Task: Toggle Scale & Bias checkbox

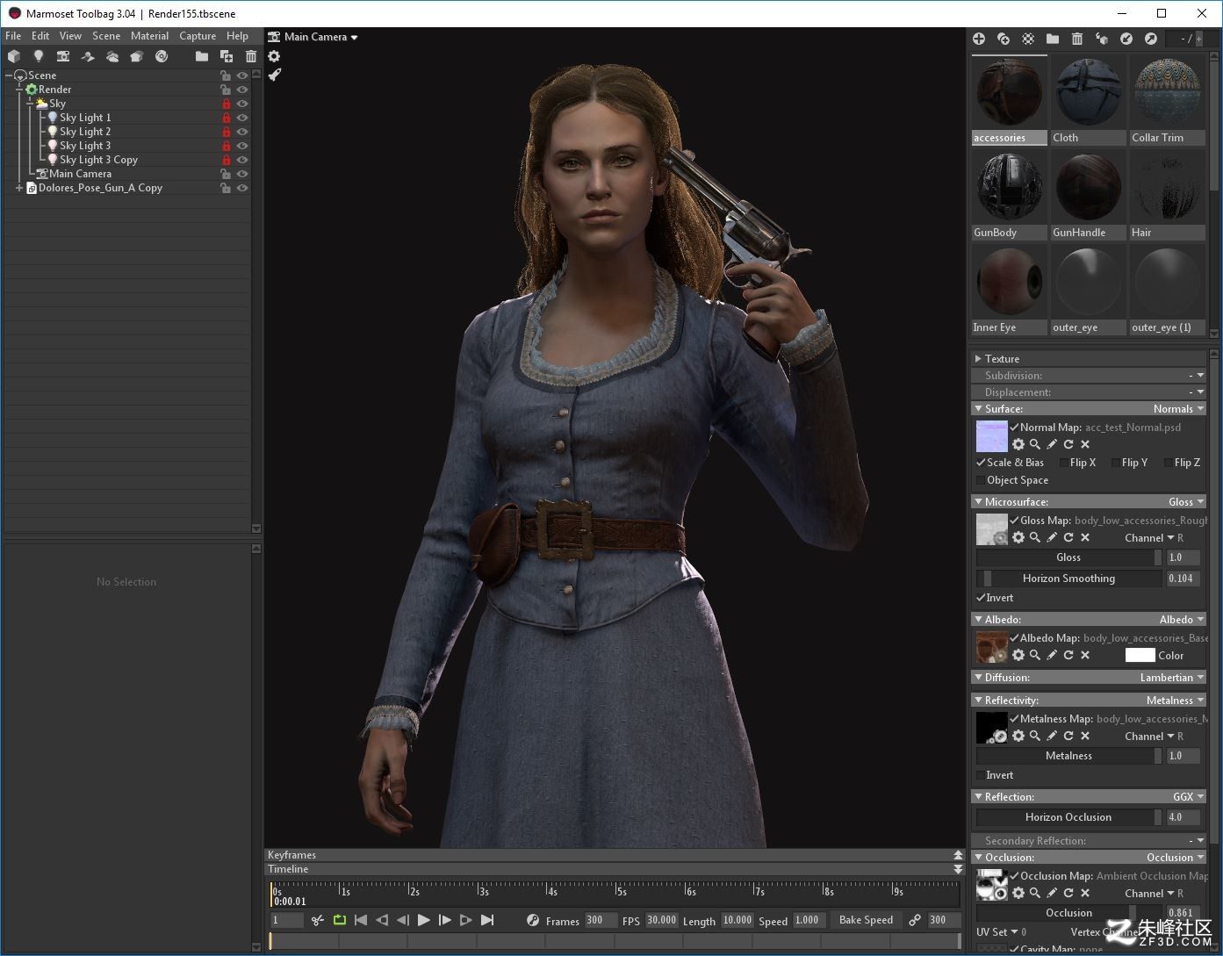Action: (981, 463)
